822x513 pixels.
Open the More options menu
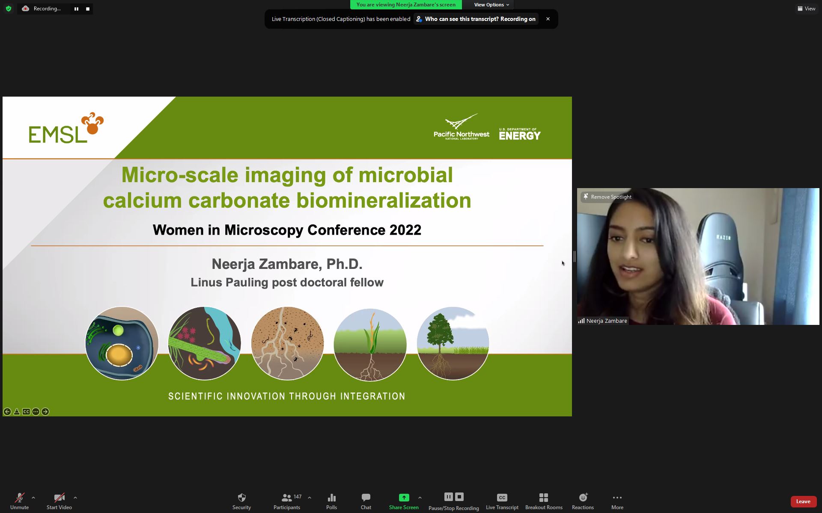pyautogui.click(x=617, y=501)
